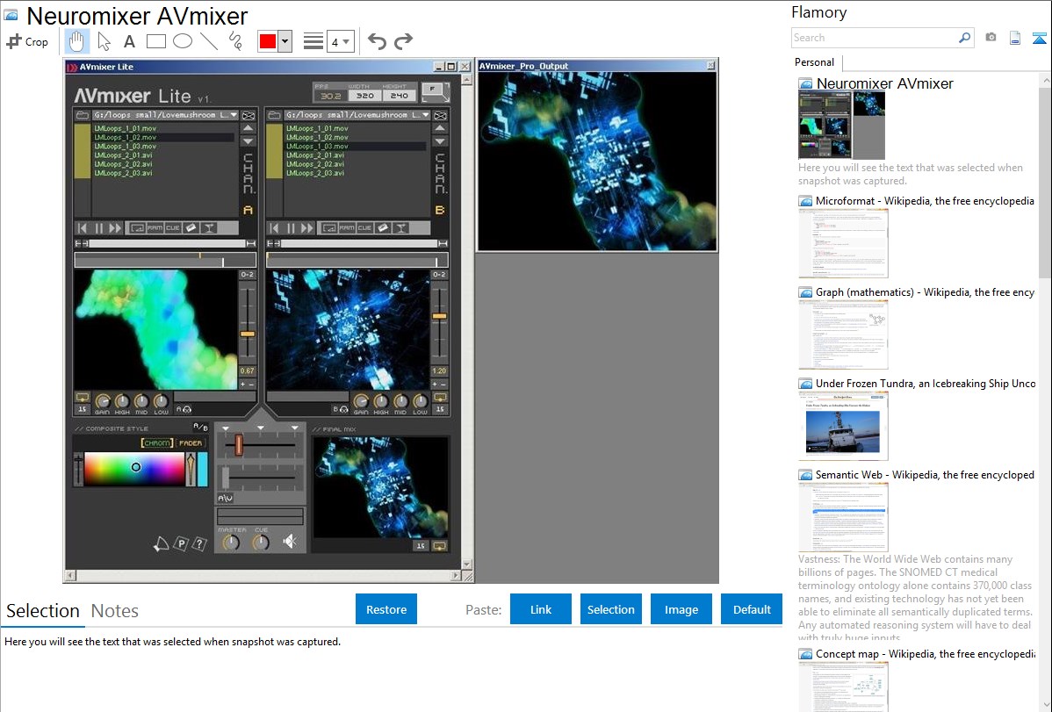
Task: Click channel A monitor screen icon
Action: 137,228
